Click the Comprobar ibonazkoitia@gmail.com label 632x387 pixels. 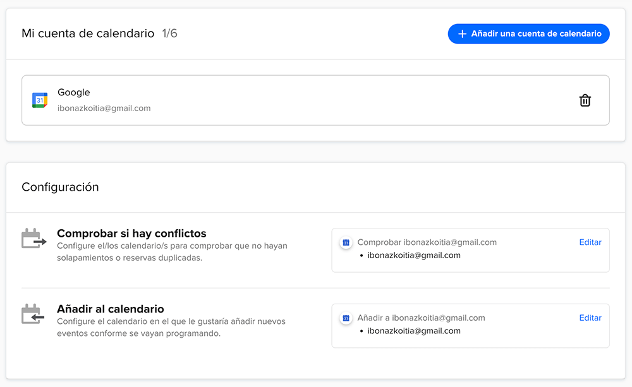pyautogui.click(x=427, y=242)
